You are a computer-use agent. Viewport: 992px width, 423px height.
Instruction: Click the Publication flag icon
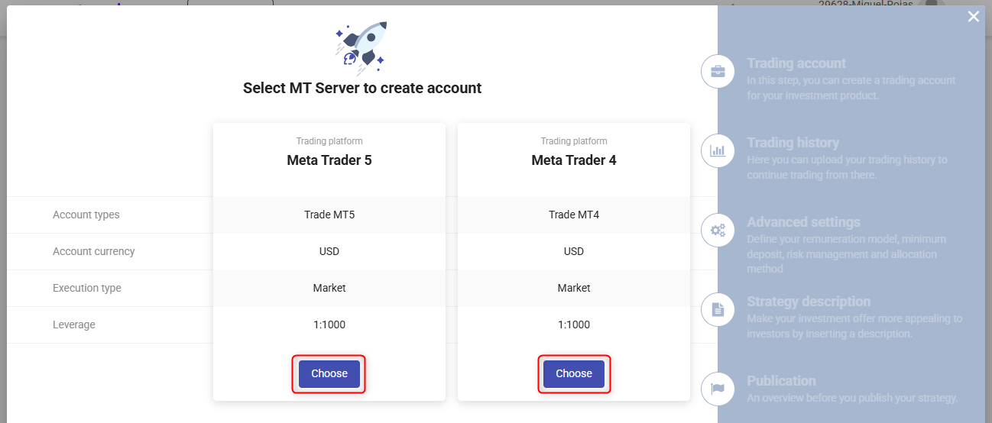(718, 389)
